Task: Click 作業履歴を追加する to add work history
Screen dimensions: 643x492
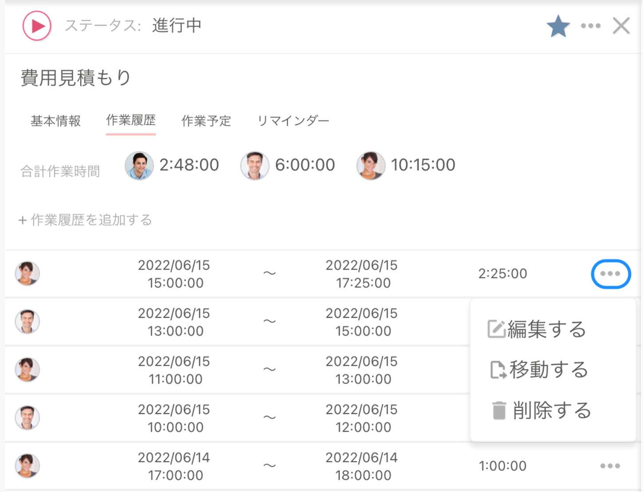Action: pos(85,220)
